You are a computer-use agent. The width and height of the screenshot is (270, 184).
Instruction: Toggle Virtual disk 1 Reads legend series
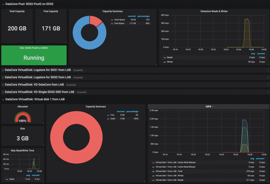[x=169, y=180]
